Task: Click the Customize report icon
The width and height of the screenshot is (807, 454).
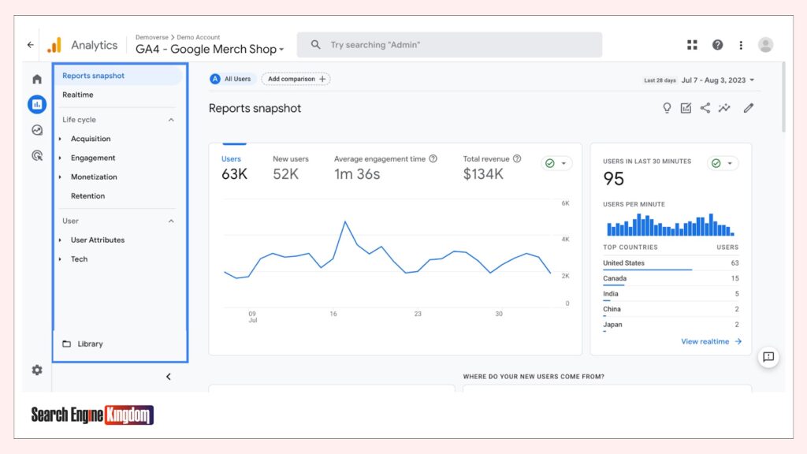Action: tap(686, 107)
